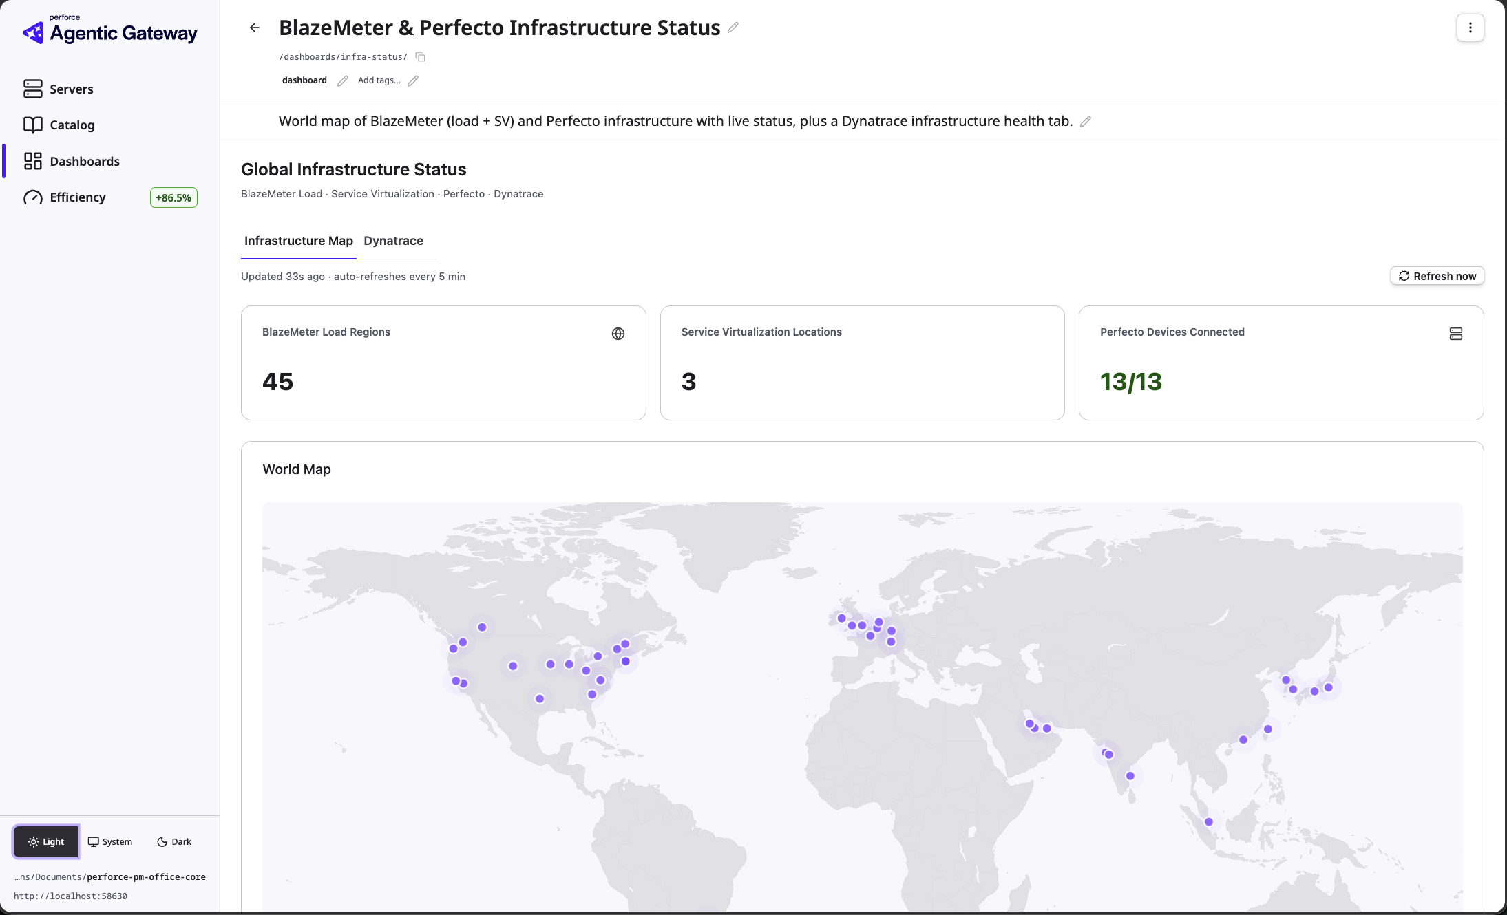1507x915 pixels.
Task: Switch to the Dynatrace tab
Action: coord(393,241)
